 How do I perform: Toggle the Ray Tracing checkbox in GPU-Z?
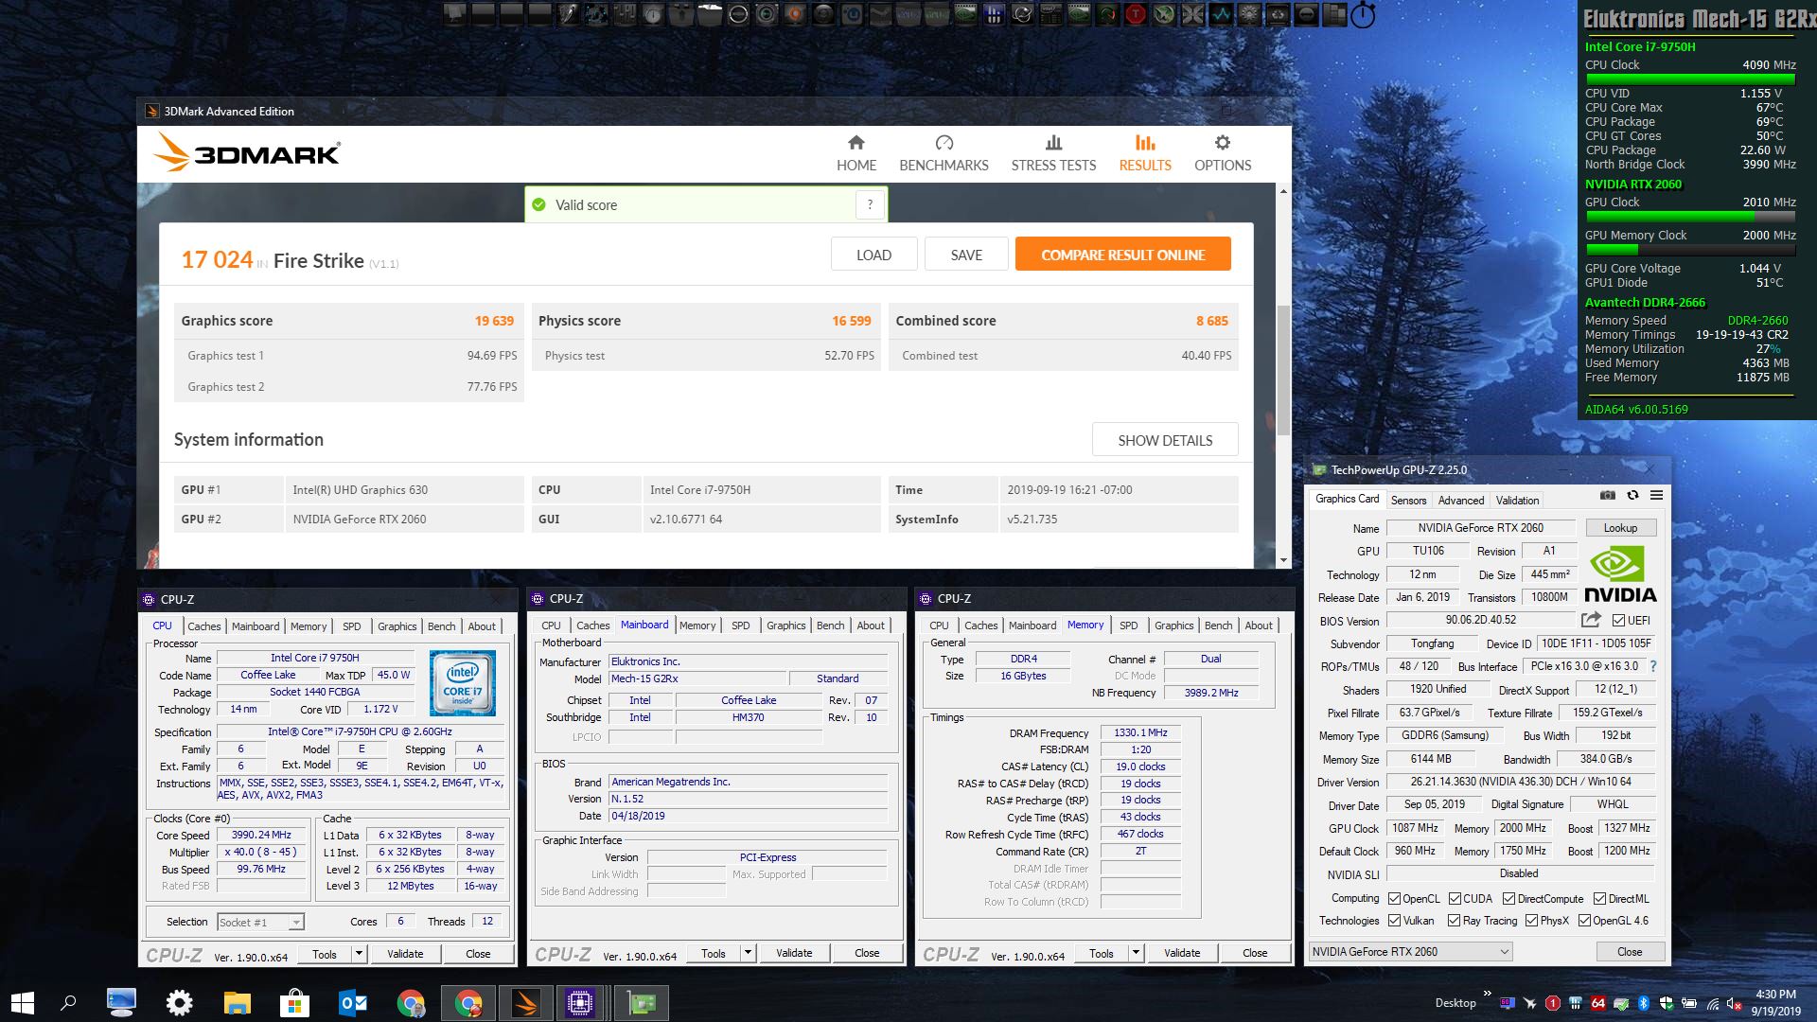click(x=1454, y=921)
